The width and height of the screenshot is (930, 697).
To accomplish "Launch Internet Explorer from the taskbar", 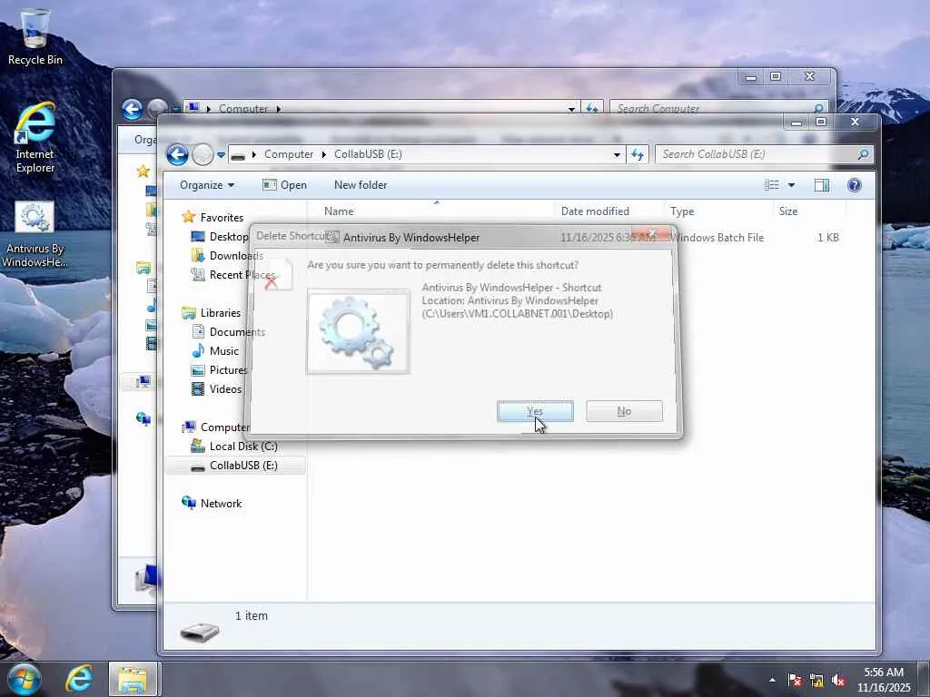I will [x=78, y=679].
